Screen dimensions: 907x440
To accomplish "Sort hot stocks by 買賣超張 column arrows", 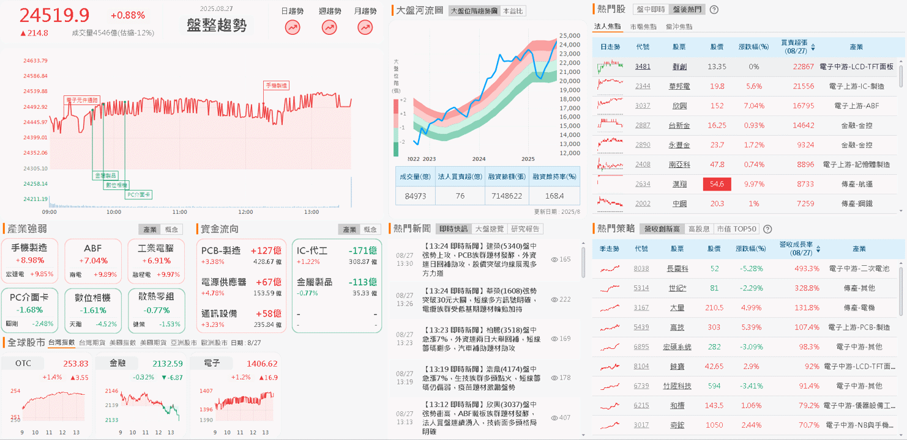I will [x=813, y=46].
